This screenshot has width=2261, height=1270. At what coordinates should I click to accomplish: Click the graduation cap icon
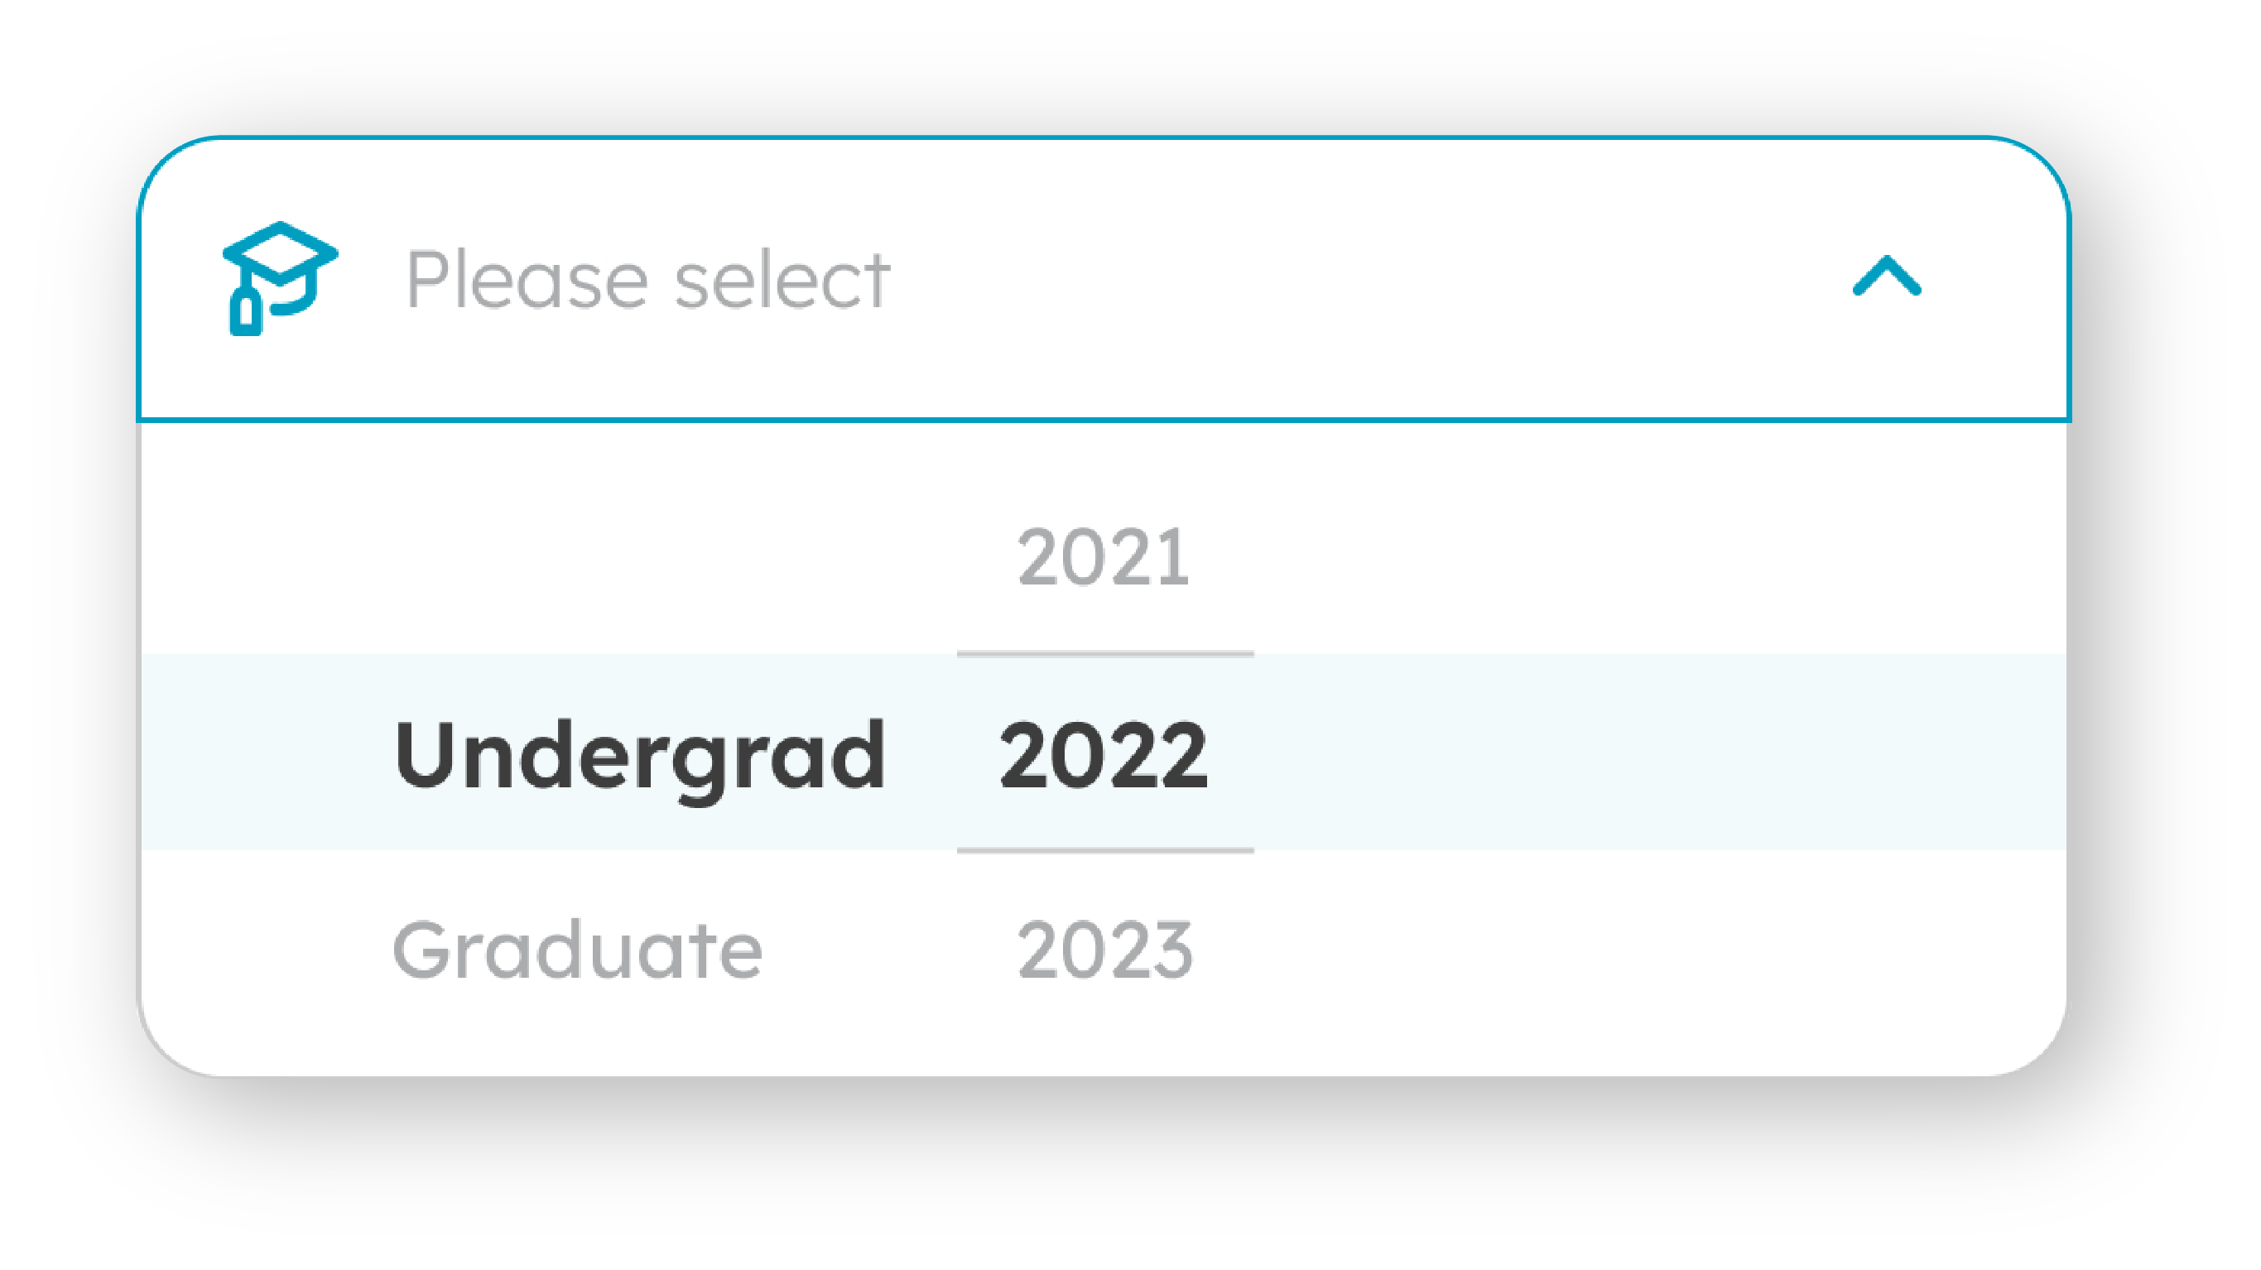279,278
